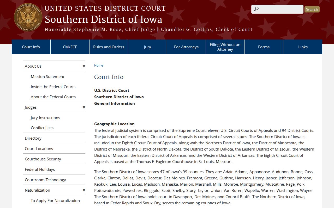334x208 pixels.
Task: Open the Court Info menu
Action: 31,47
